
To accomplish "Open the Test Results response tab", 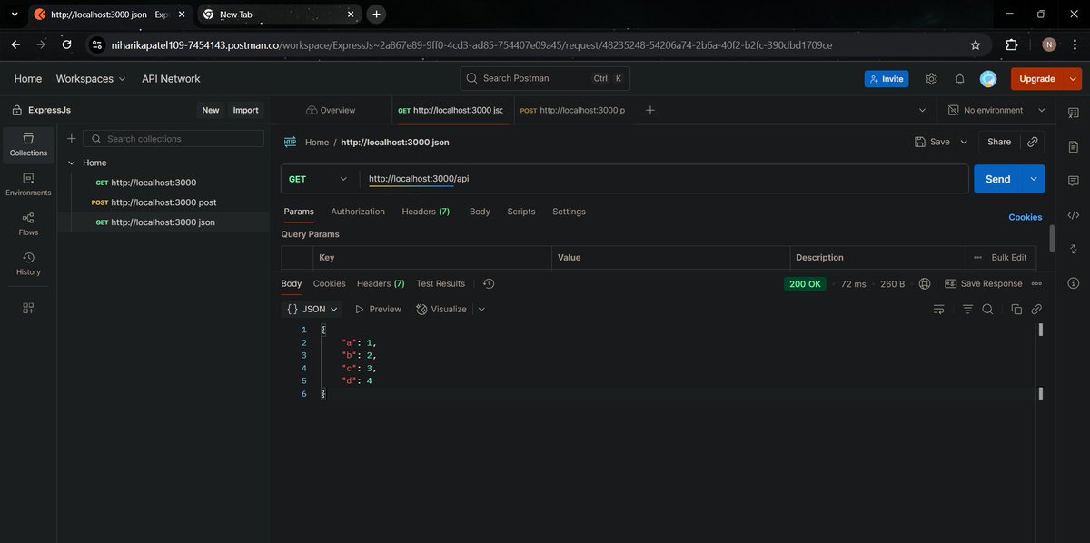I will [x=441, y=284].
